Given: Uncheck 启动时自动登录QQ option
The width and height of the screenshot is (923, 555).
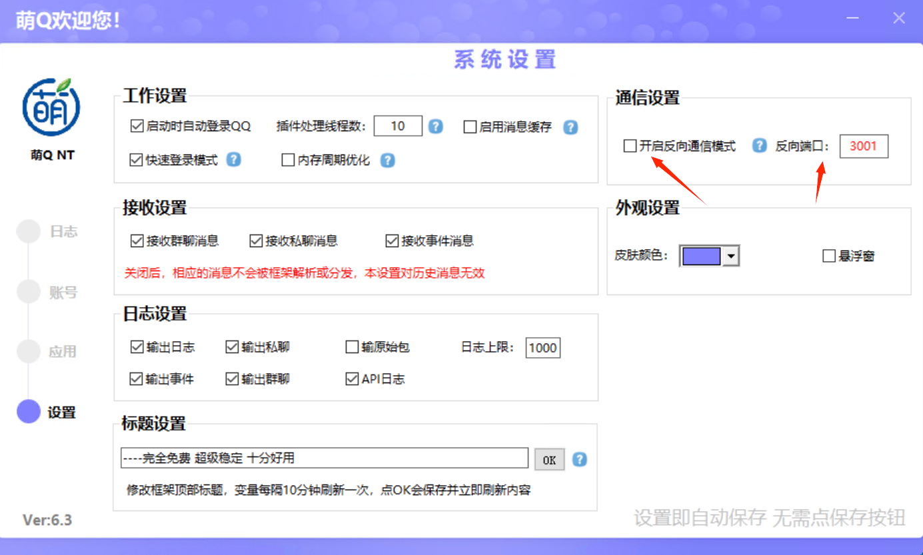Looking at the screenshot, I should (137, 126).
